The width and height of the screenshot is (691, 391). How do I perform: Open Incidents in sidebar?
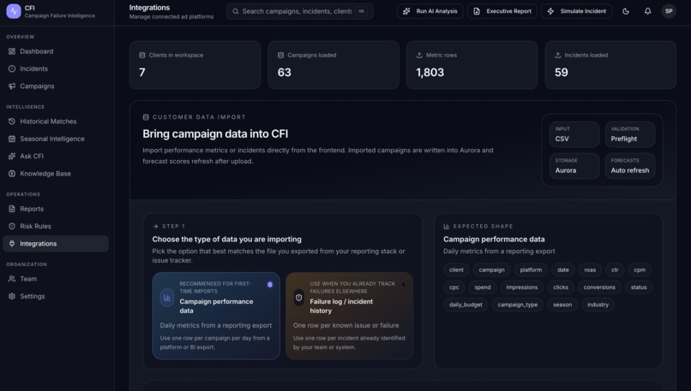click(56, 68)
